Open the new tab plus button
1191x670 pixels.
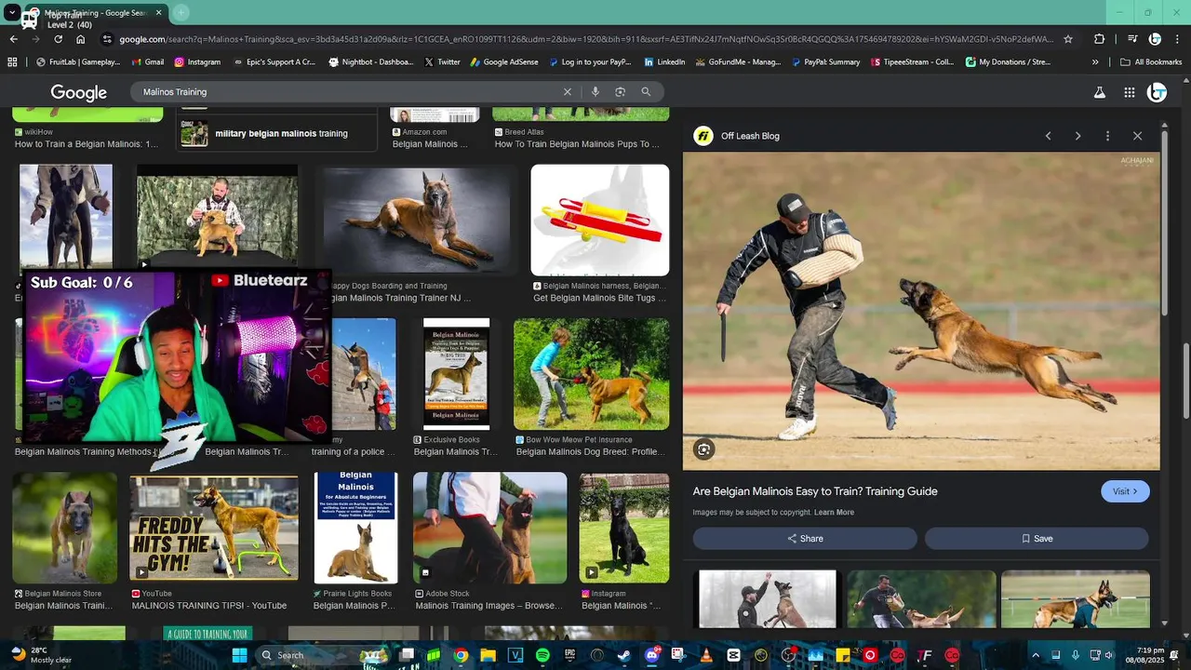point(181,13)
